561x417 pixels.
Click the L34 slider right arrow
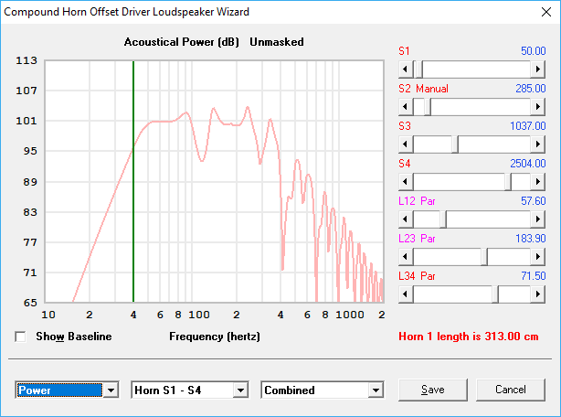click(x=537, y=294)
